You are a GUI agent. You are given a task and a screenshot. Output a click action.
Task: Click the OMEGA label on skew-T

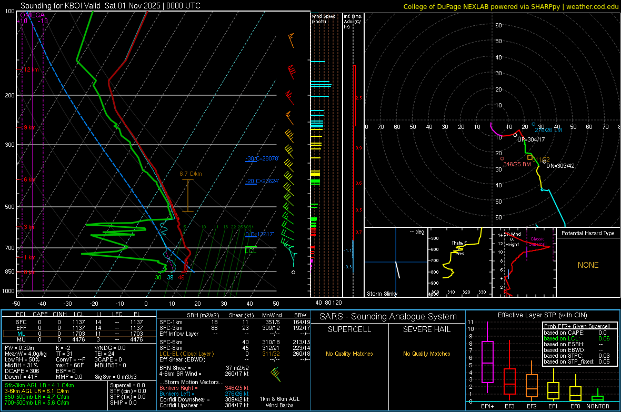click(x=33, y=15)
